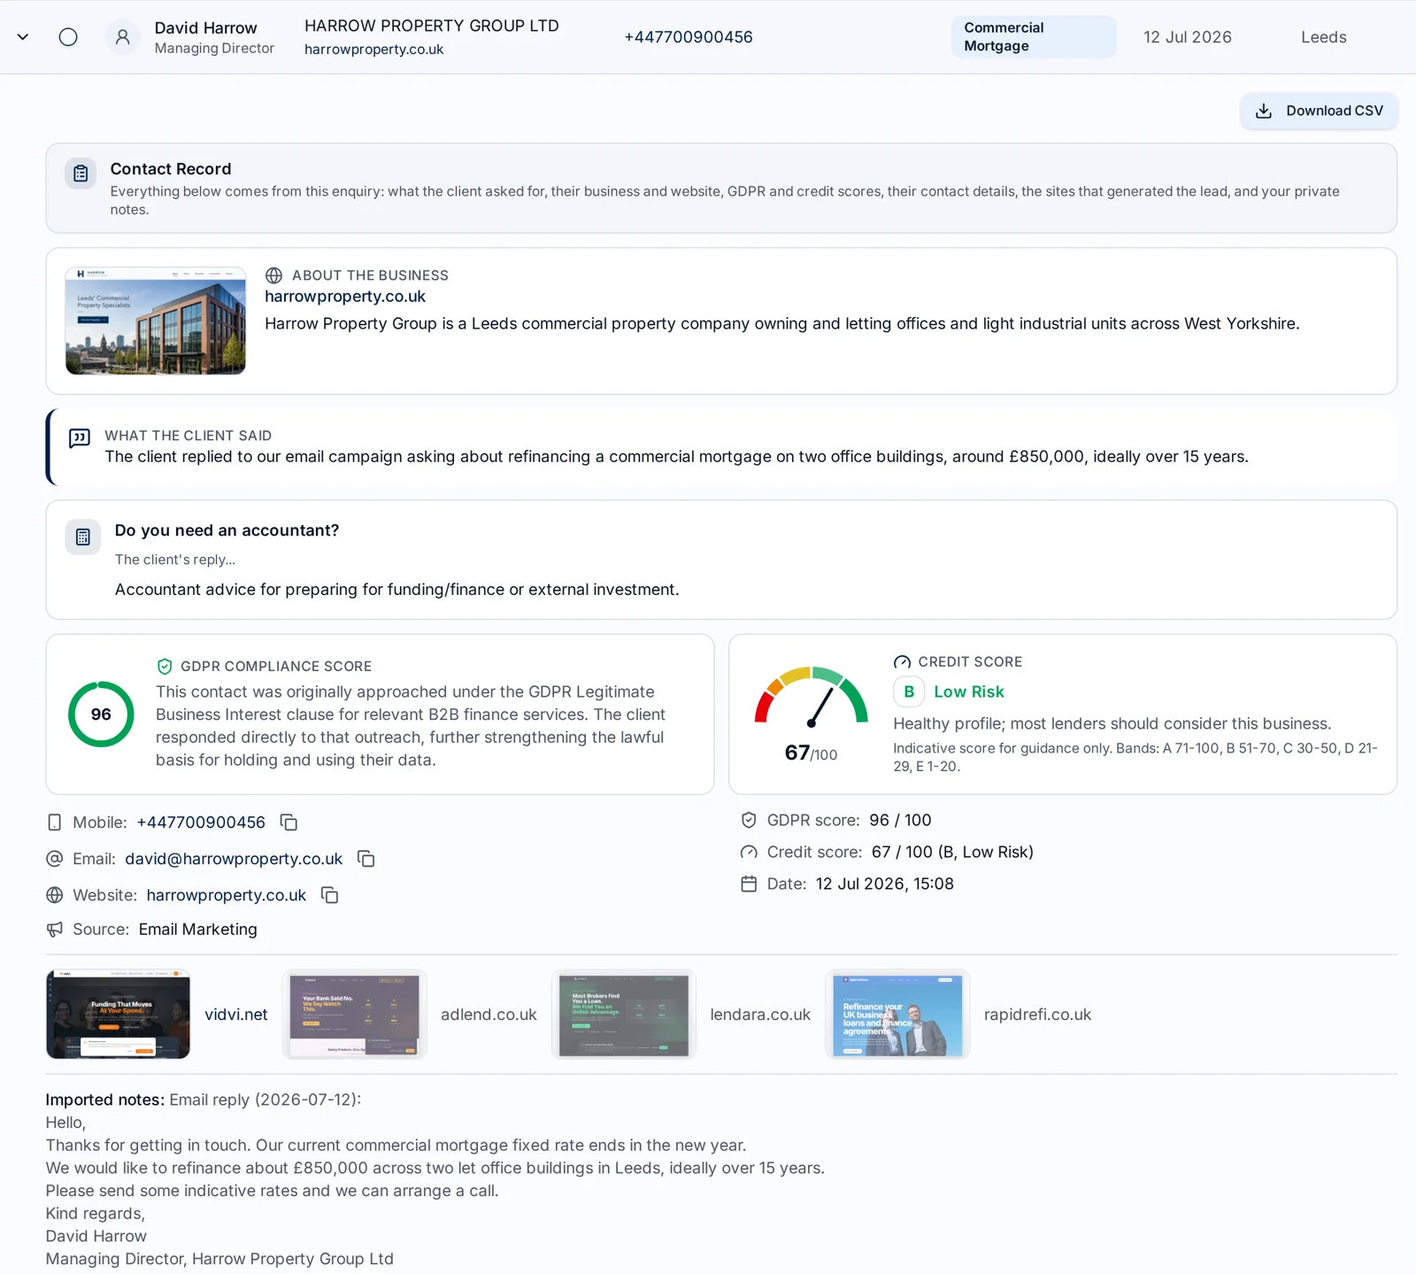Click the shield icon next to GDPR score
This screenshot has width=1416, height=1274.
pyautogui.click(x=749, y=820)
